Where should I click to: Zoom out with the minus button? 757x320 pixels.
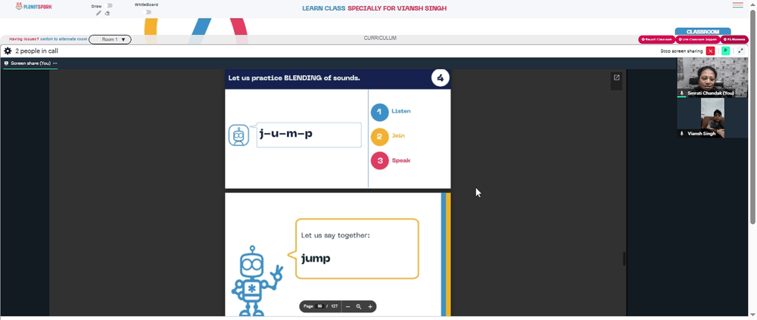347,306
